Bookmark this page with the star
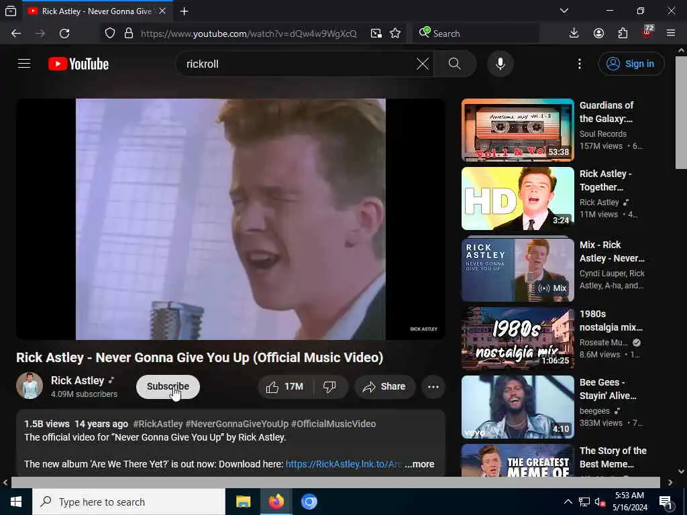This screenshot has height=515, width=687. [395, 34]
